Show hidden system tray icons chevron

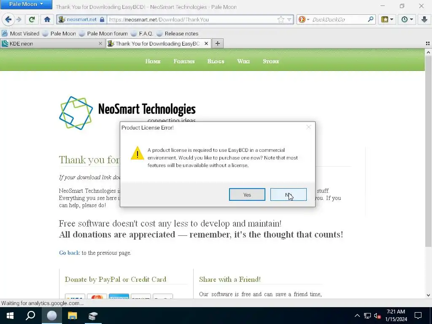pyautogui.click(x=357, y=316)
